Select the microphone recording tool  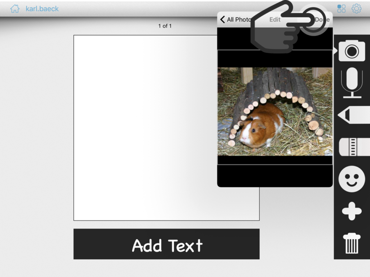[x=352, y=83]
